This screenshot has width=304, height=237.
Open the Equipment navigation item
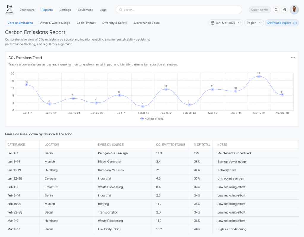pyautogui.click(x=85, y=10)
